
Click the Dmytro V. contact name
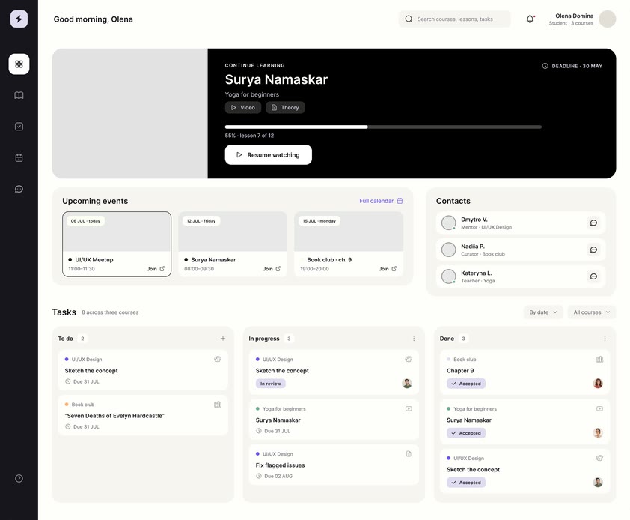coord(474,220)
